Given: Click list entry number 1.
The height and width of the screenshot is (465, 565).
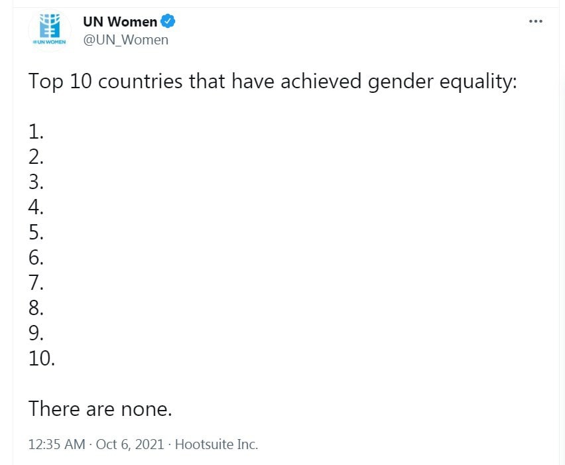Looking at the screenshot, I should point(36,132).
